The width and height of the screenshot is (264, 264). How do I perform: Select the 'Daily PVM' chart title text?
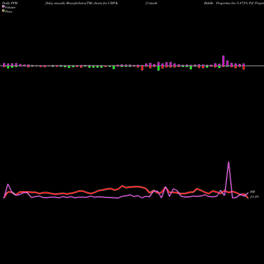(x=10, y=3)
